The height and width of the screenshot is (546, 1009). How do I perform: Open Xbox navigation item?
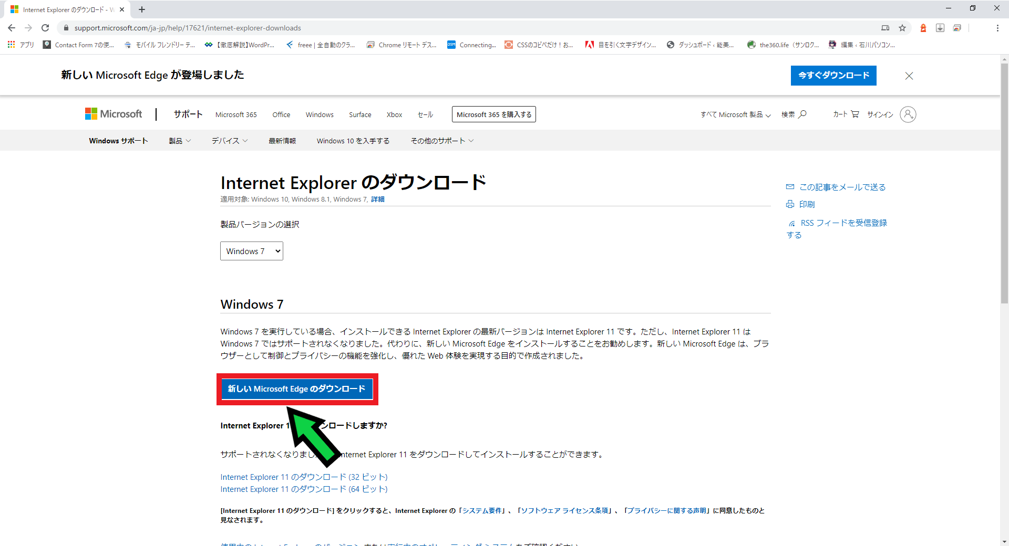[394, 114]
